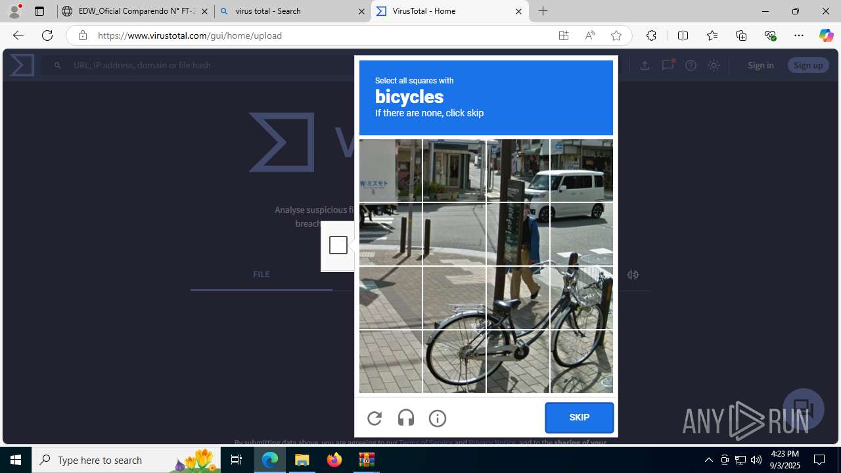
Task: Select the tile with the bicycle seat and walking legs
Action: pos(518,298)
